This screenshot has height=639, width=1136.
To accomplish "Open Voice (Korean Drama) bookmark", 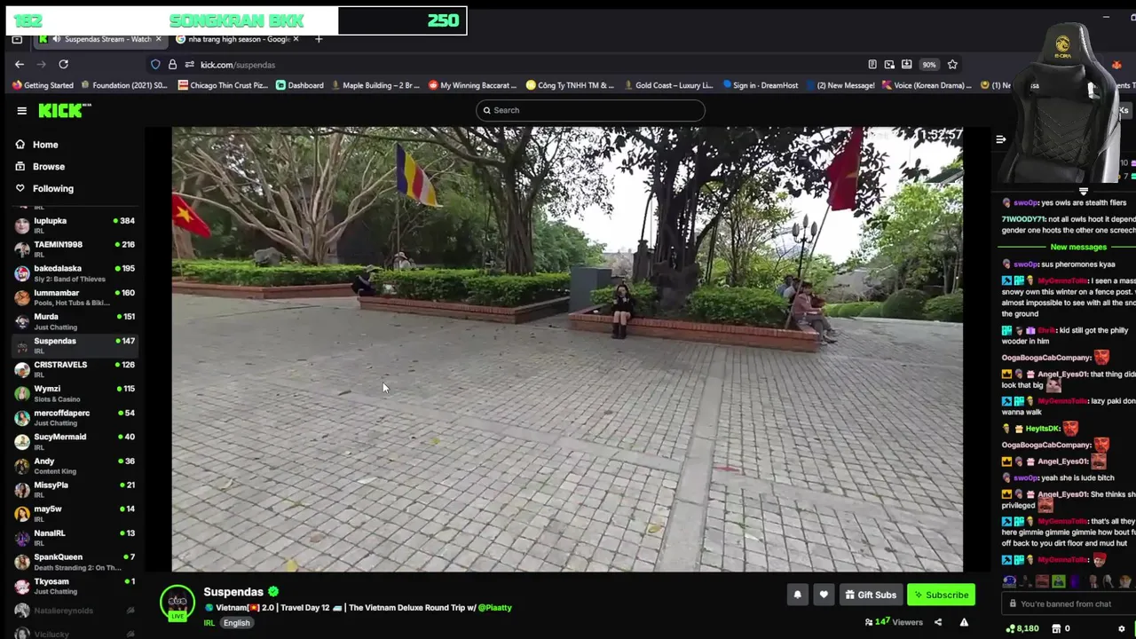I will pyautogui.click(x=926, y=85).
